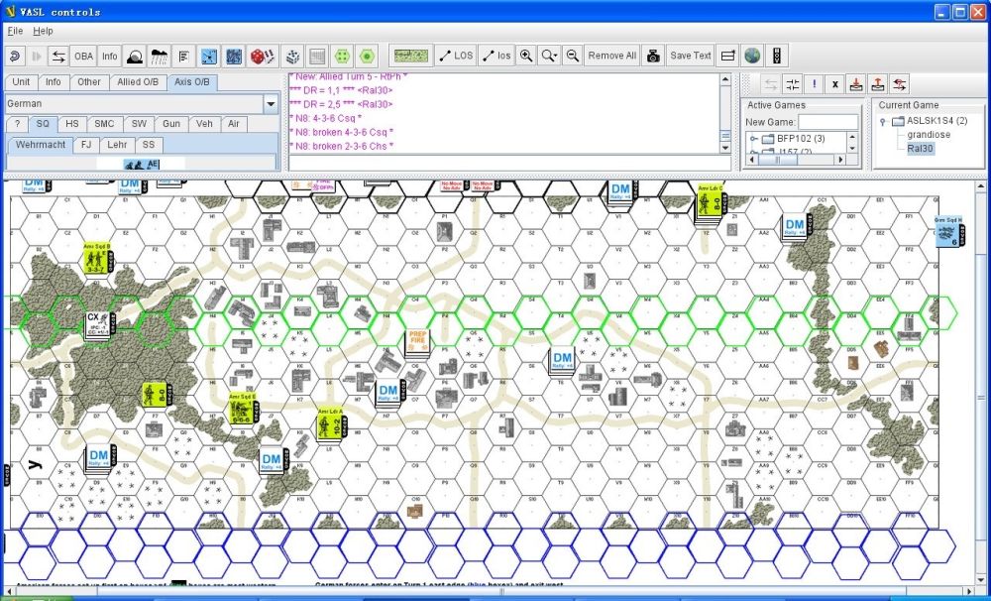Viewport: 991px width, 601px height.
Task: Open the Help menu
Action: click(x=43, y=31)
